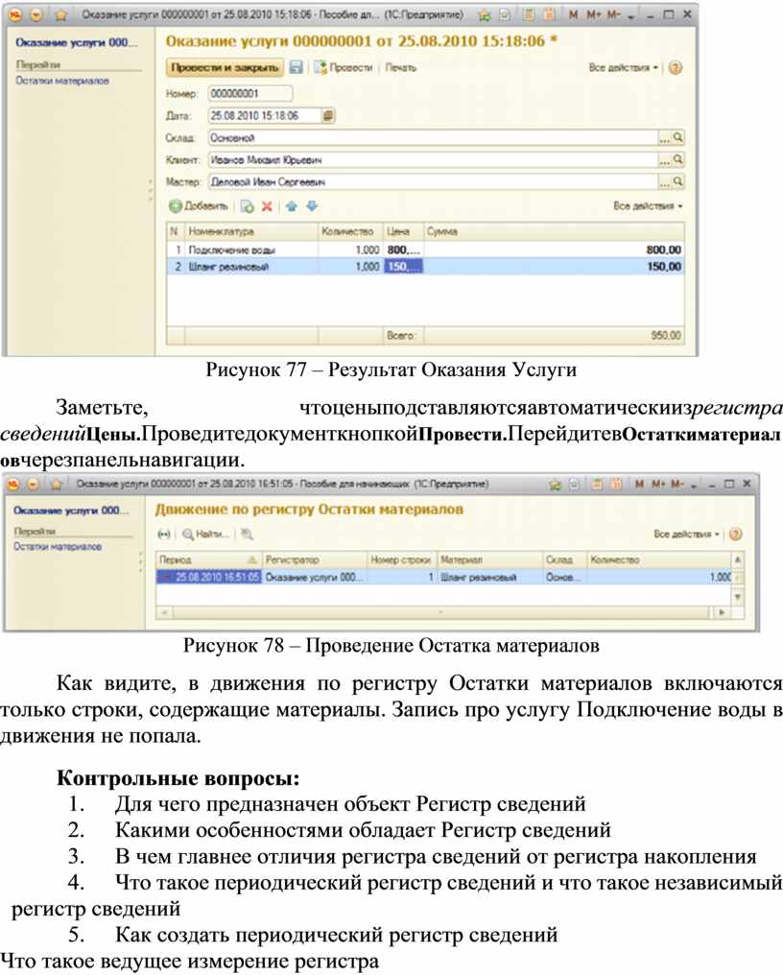The height and width of the screenshot is (975, 783).
Task: Click the calculator icon in upper window title bar
Action: [x=529, y=14]
